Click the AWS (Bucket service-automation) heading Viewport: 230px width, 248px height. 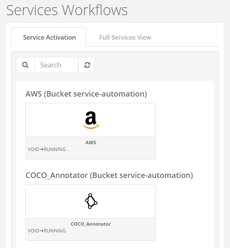click(86, 94)
